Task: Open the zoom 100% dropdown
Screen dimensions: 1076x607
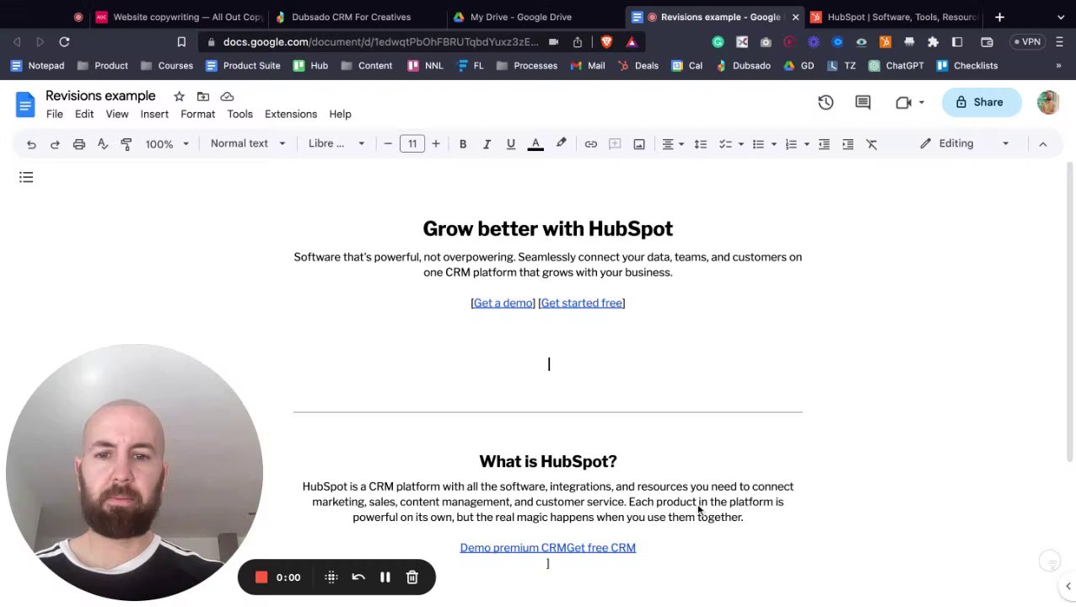Action: pyautogui.click(x=167, y=144)
